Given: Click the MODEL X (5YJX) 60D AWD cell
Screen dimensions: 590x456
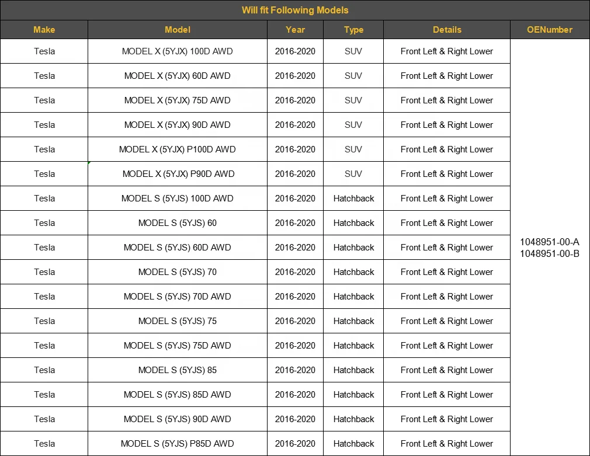Looking at the screenshot, I should point(178,76).
